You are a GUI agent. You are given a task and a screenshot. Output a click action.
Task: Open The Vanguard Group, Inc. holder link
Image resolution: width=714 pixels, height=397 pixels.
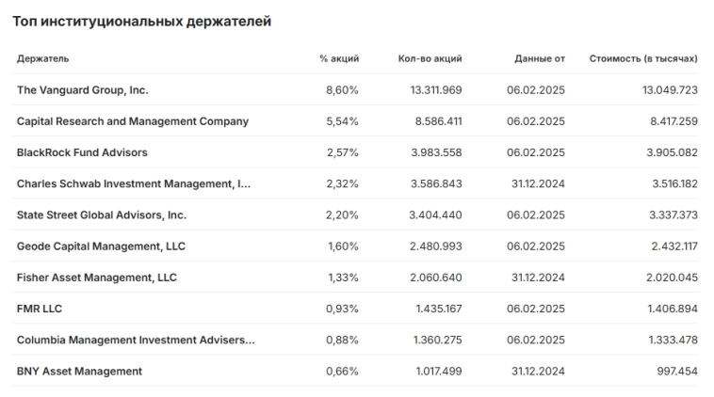[x=83, y=90]
